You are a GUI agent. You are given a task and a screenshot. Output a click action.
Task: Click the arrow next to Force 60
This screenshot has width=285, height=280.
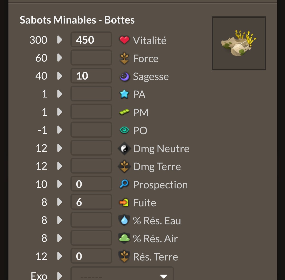click(x=60, y=58)
